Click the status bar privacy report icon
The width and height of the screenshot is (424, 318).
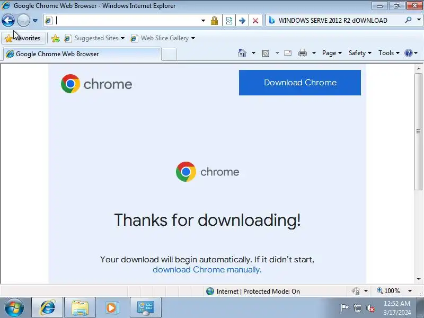[356, 291]
